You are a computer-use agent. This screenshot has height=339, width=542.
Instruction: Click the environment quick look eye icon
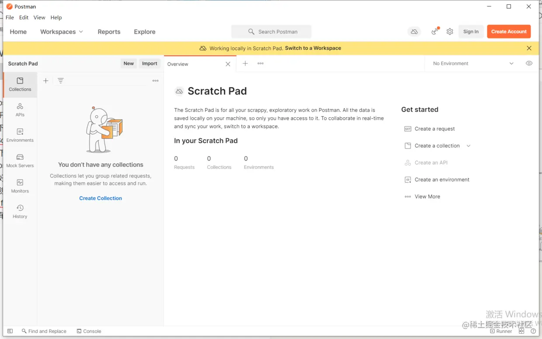point(529,63)
